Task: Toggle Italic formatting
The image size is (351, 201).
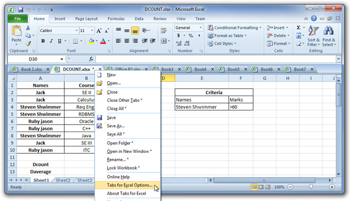Action: pyautogui.click(x=51, y=41)
